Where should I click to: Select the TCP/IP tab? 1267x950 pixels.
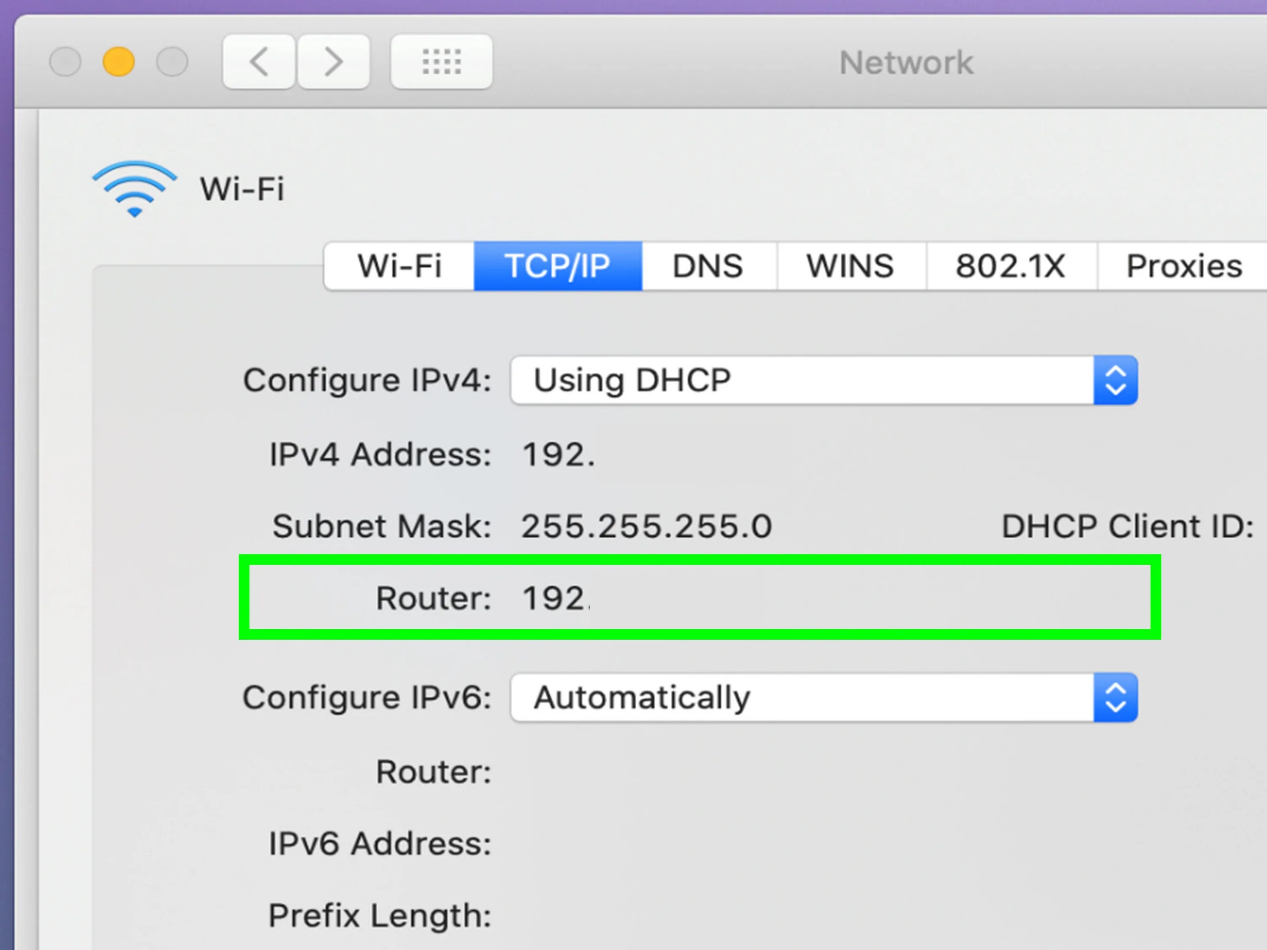coord(557,266)
